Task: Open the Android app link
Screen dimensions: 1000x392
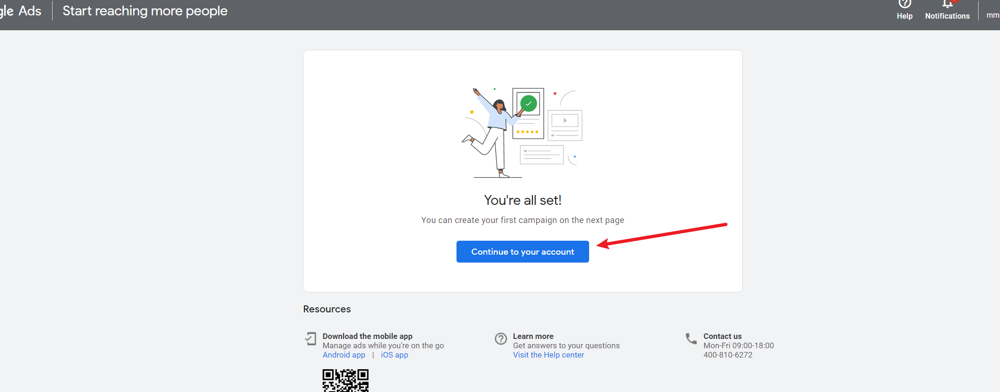Action: click(344, 355)
